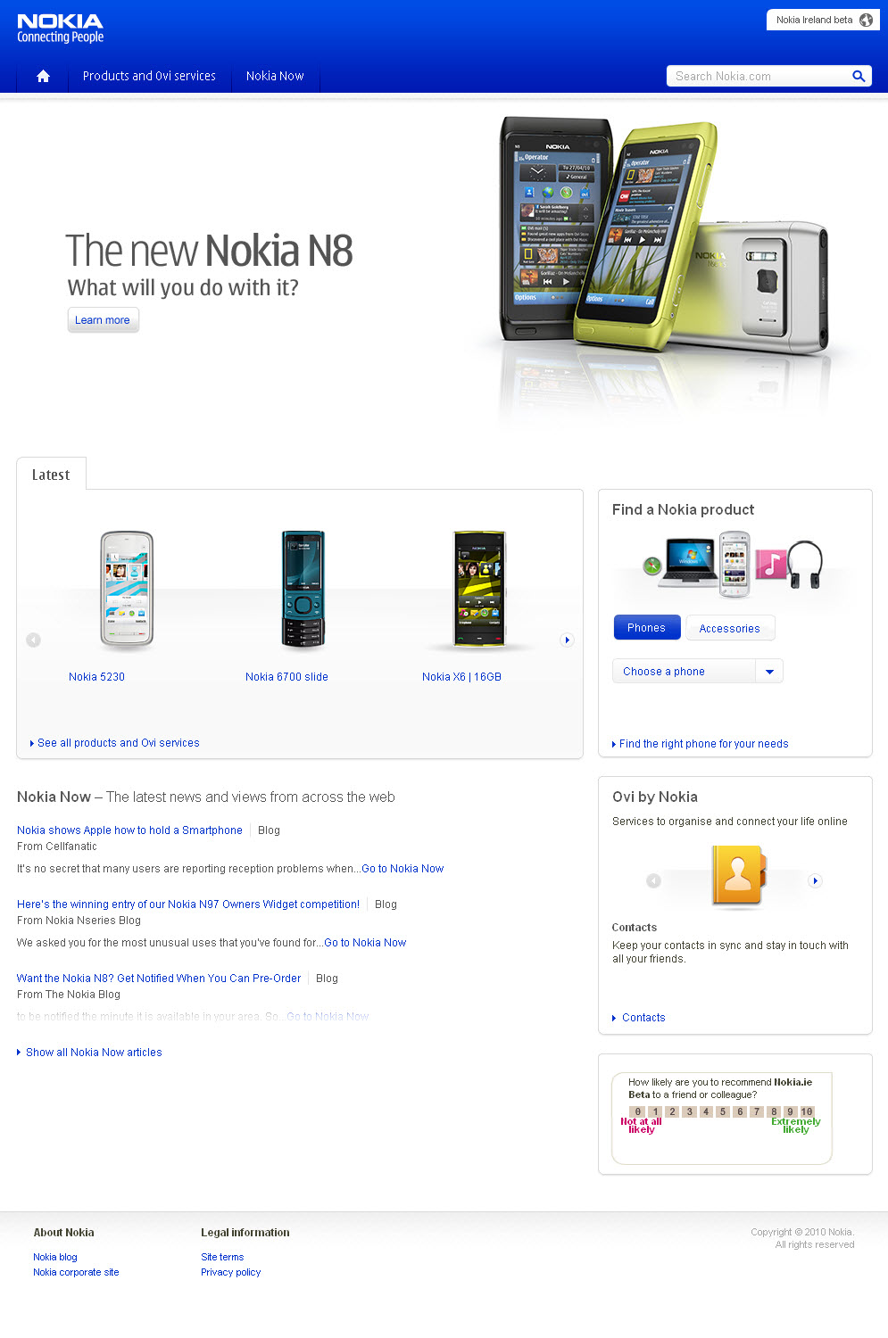
Task: Click next arrow in Ovi by Nokia panel
Action: pyautogui.click(x=814, y=880)
